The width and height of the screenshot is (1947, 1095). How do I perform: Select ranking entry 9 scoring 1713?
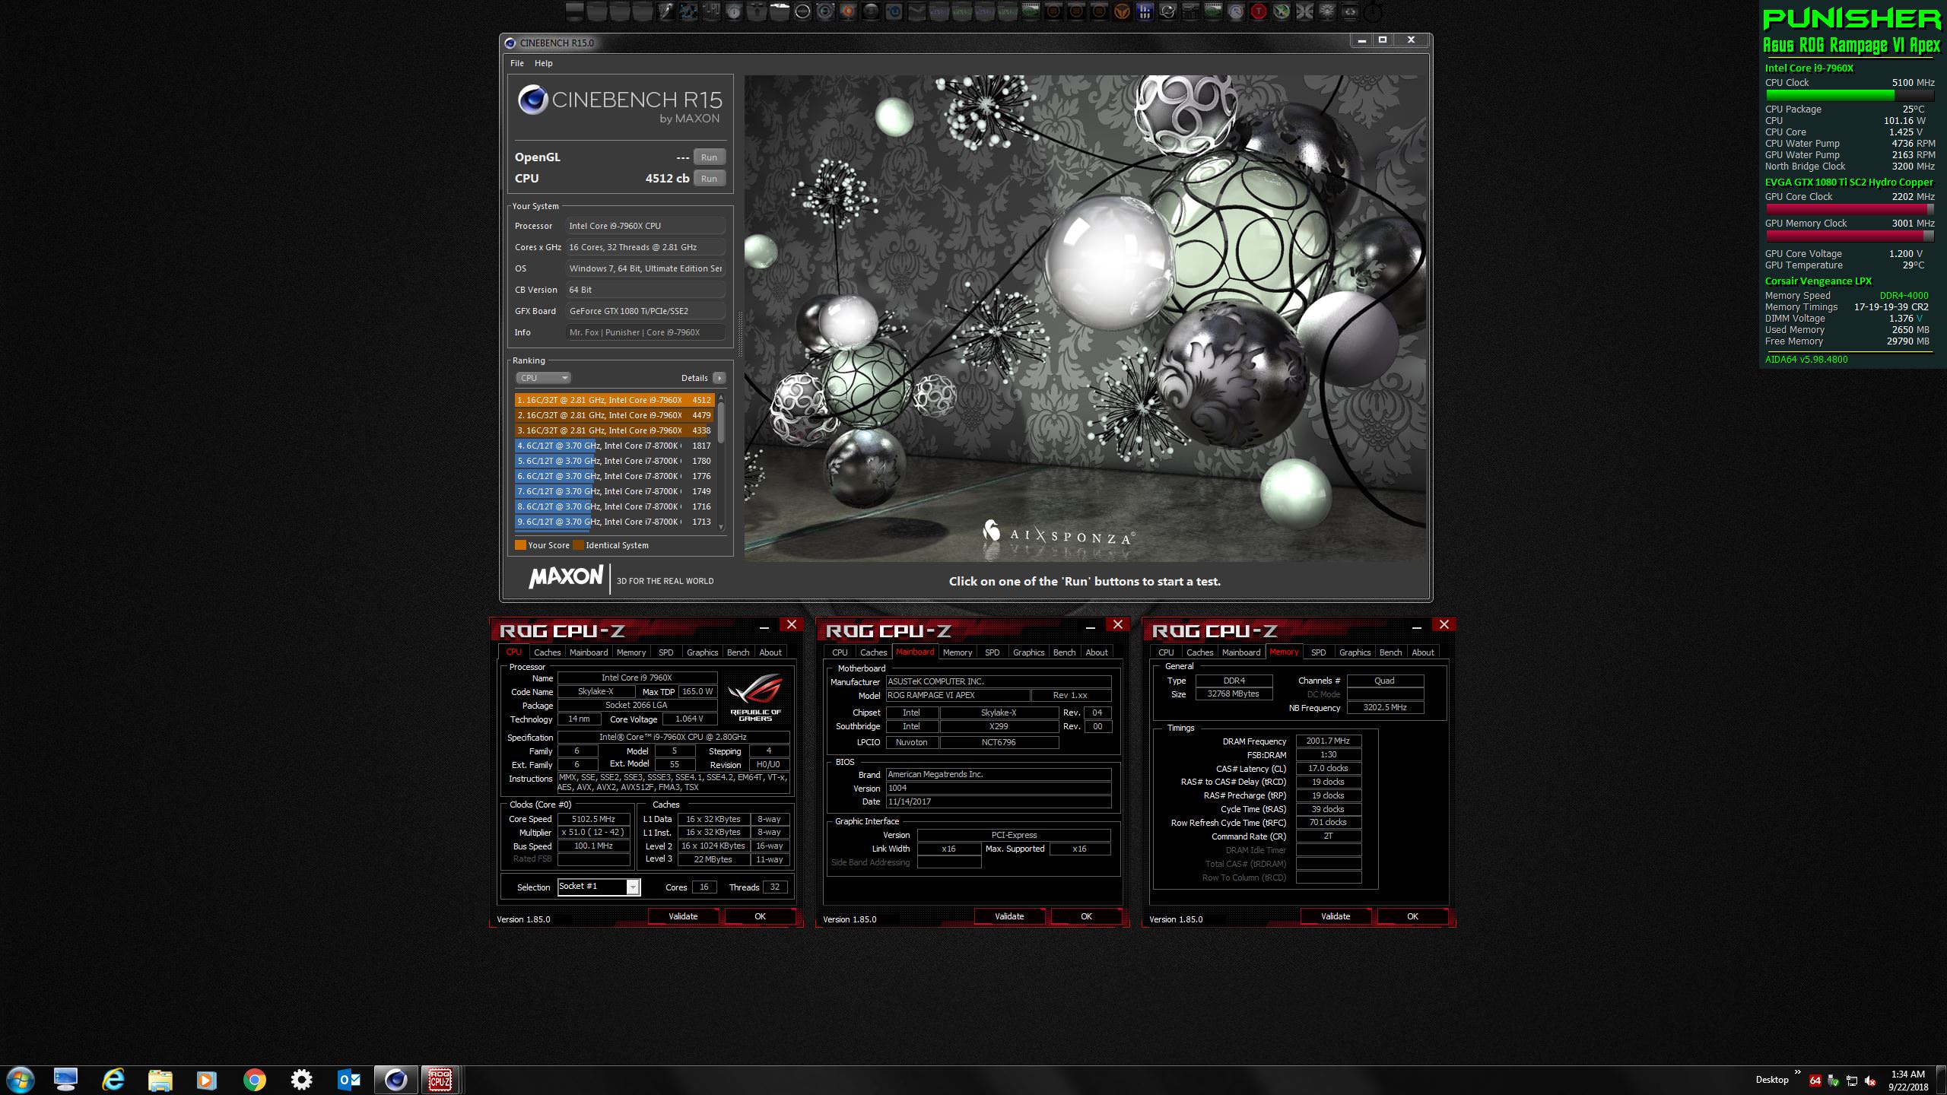click(615, 522)
